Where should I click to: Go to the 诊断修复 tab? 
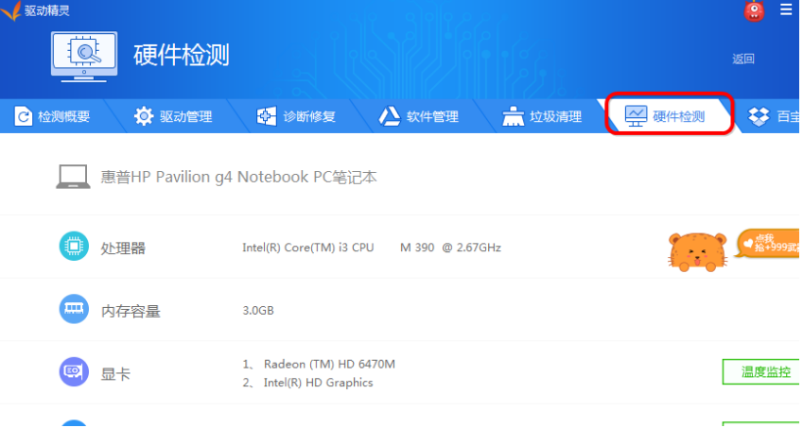point(297,117)
